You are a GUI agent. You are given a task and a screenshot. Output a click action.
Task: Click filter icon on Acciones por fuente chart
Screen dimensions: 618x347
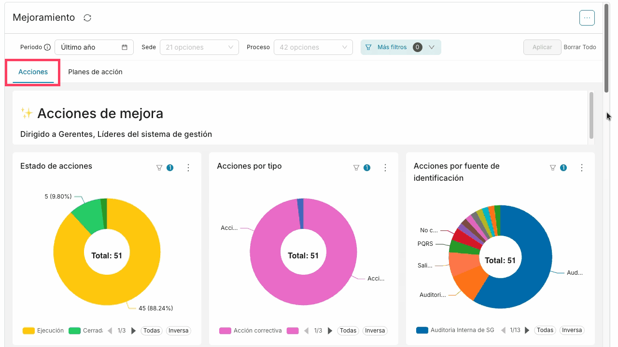[x=553, y=168]
